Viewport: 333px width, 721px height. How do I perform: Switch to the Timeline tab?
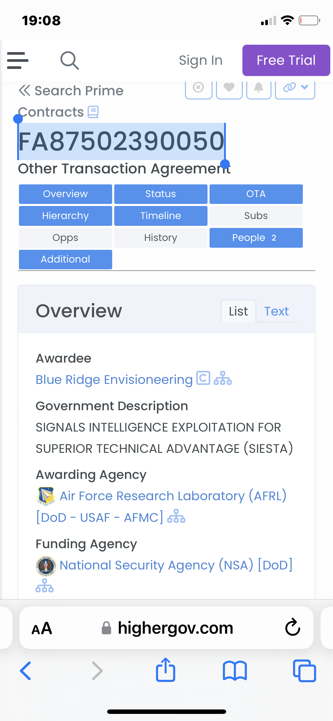pyautogui.click(x=160, y=216)
